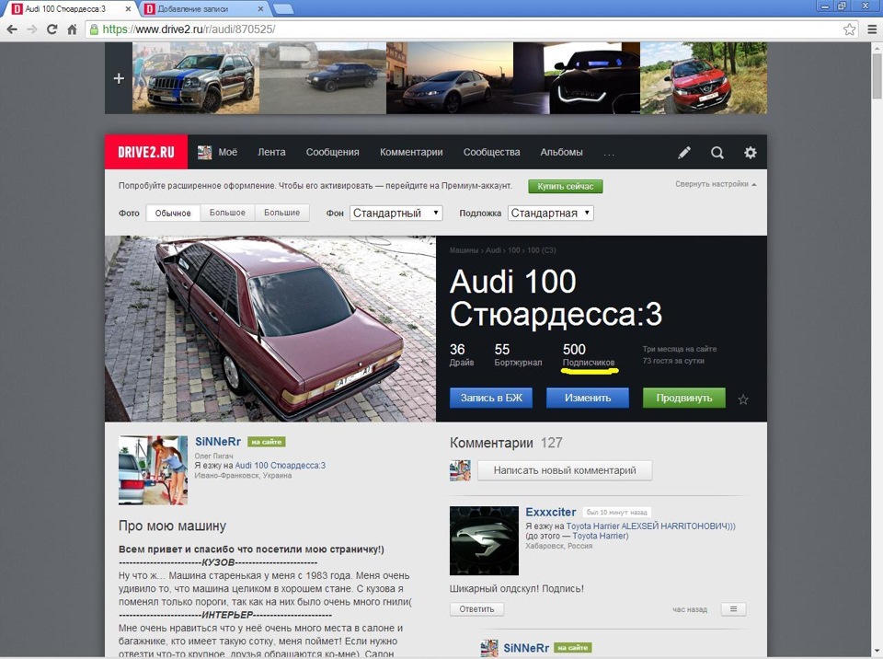The image size is (883, 659).
Task: Go to Комментарии in the navigation bar
Action: 411,152
